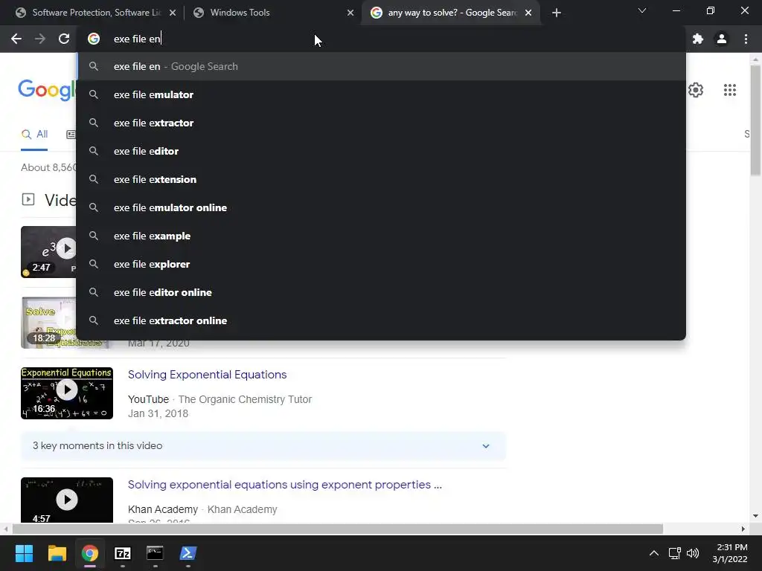This screenshot has height=571, width=762.
Task: Choose the 'exe file example' suggestion
Action: tap(381, 236)
